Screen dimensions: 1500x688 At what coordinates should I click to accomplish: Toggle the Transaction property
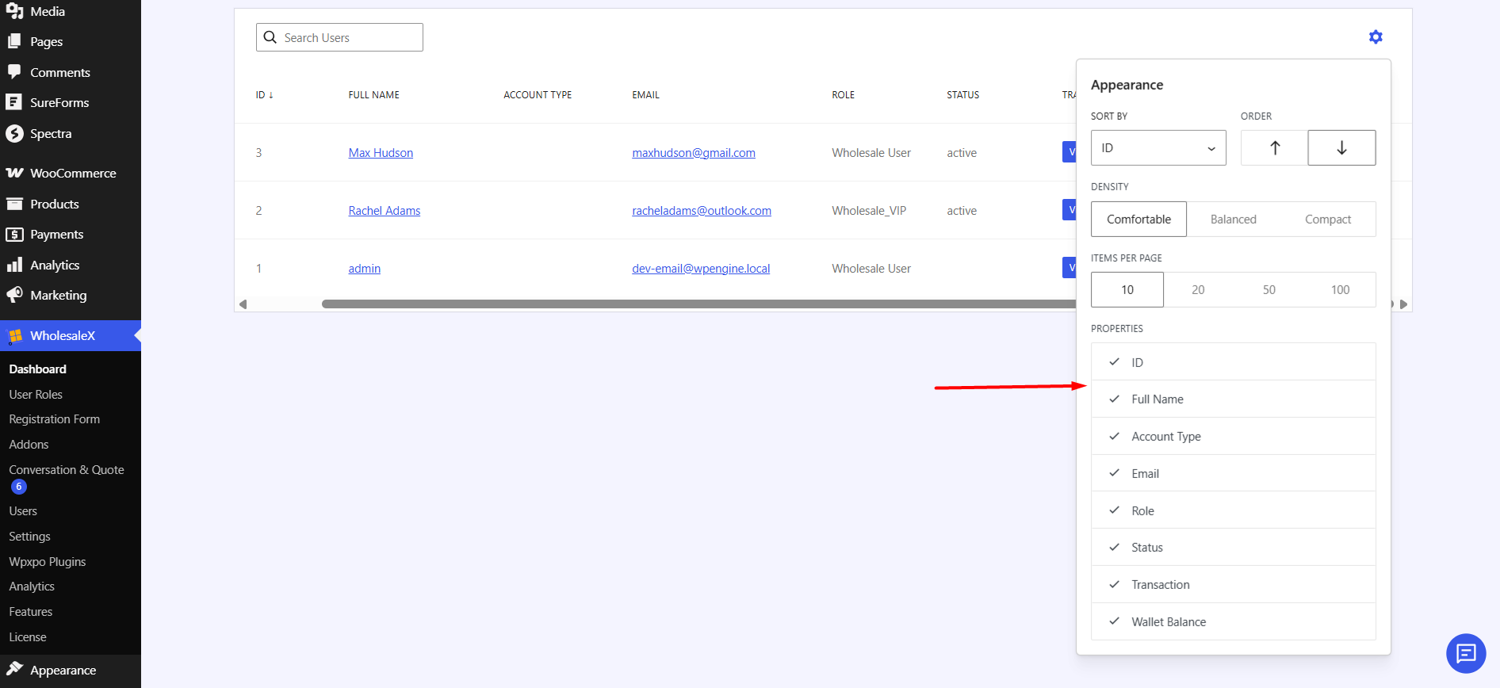(x=1234, y=584)
